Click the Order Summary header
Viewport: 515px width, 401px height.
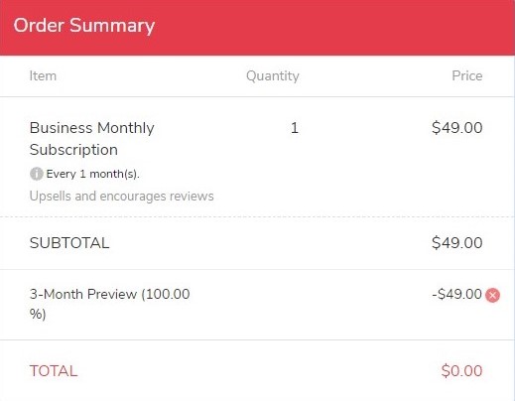tap(84, 26)
